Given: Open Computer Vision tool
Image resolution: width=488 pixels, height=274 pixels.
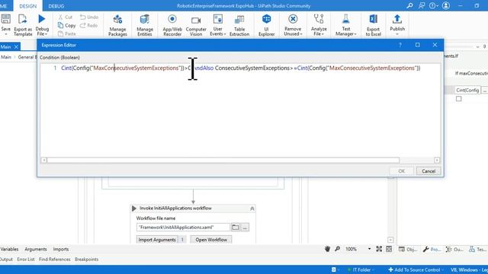Looking at the screenshot, I should coord(196,25).
